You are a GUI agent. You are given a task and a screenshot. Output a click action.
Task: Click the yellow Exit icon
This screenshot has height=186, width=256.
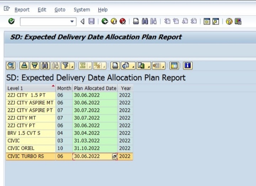coord(114,21)
